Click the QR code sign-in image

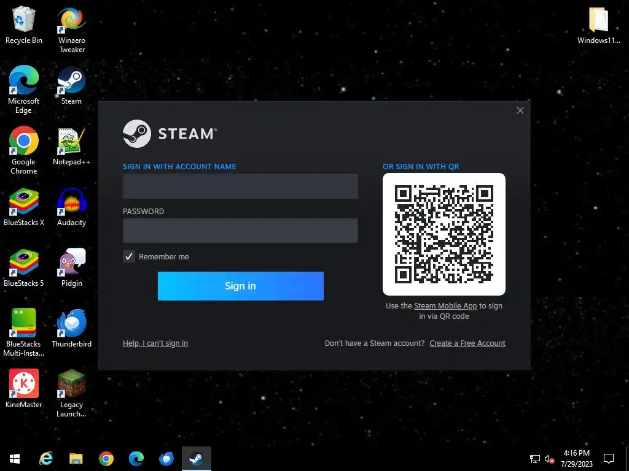[x=444, y=234]
